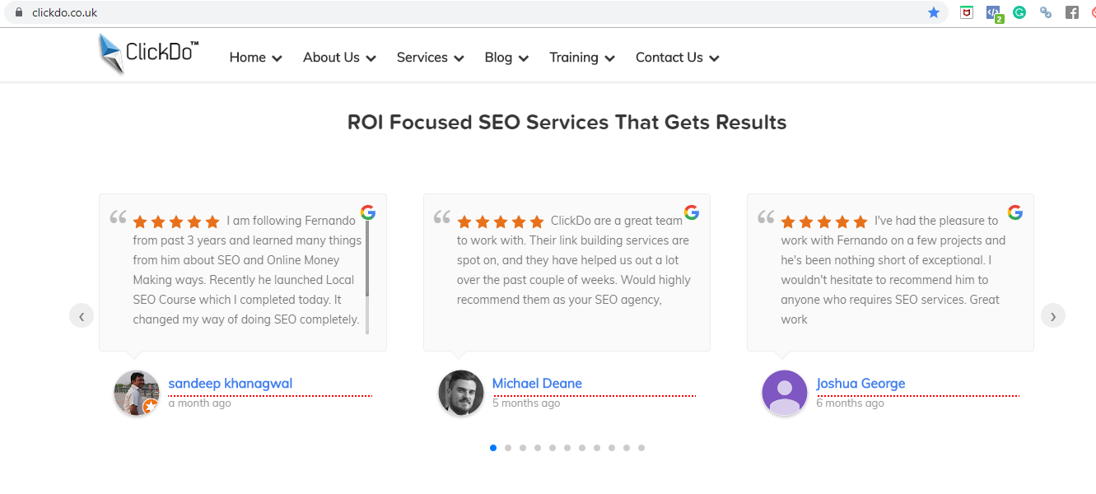Click the McAfee security extension icon
Viewport: 1096px width, 494px height.
(966, 12)
